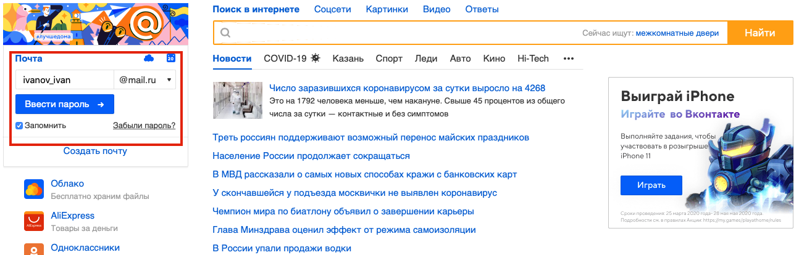Click the Найти search button

click(760, 33)
